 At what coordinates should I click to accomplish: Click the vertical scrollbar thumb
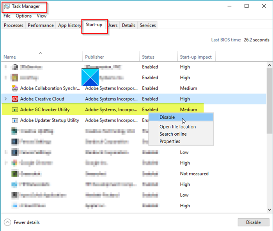269,101
